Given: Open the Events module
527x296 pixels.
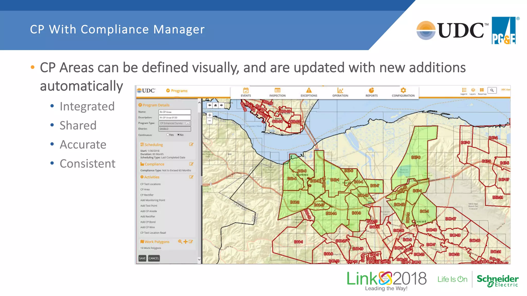Looking at the screenshot, I should tap(246, 92).
